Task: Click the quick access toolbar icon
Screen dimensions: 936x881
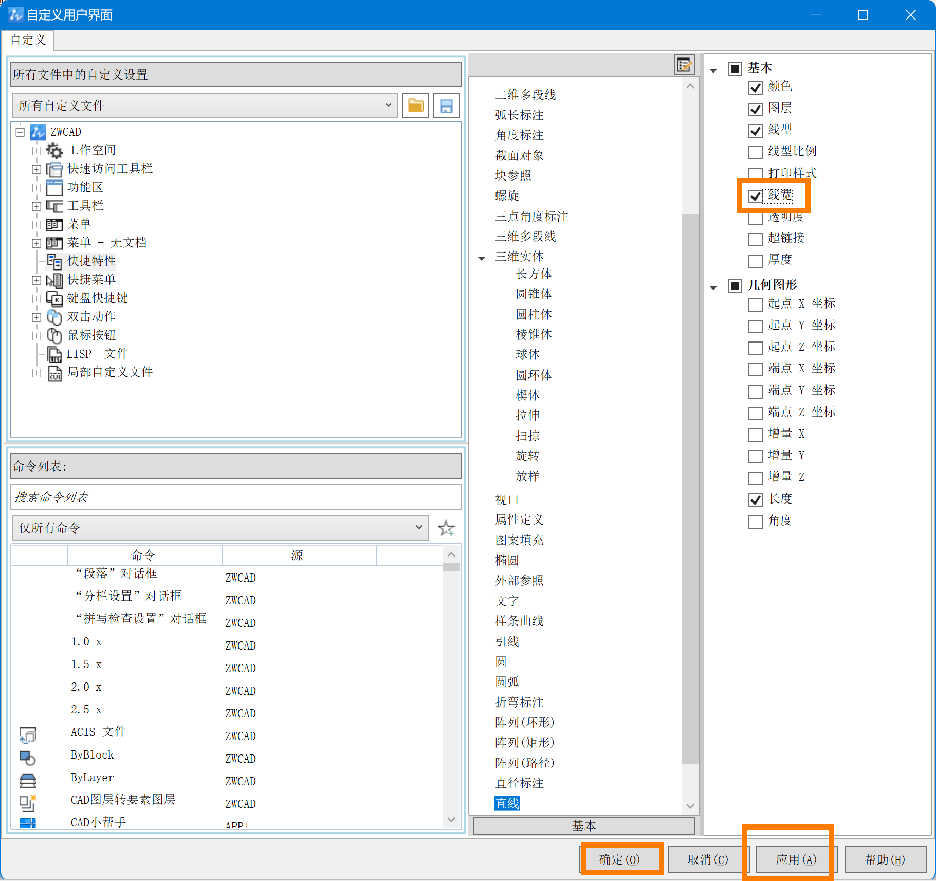Action: click(54, 169)
